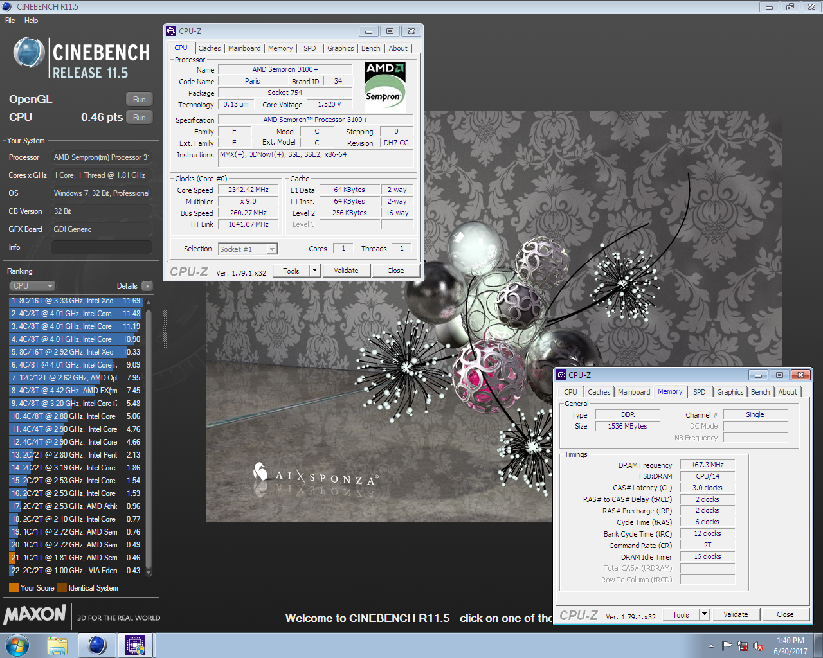Select ranking row 21 with score 0.46
The height and width of the screenshot is (658, 823).
tap(75, 558)
